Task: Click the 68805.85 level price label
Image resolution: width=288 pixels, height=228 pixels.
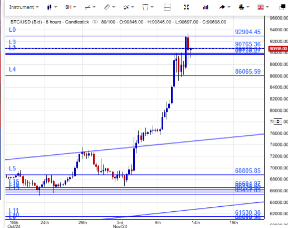Action: 248,170
